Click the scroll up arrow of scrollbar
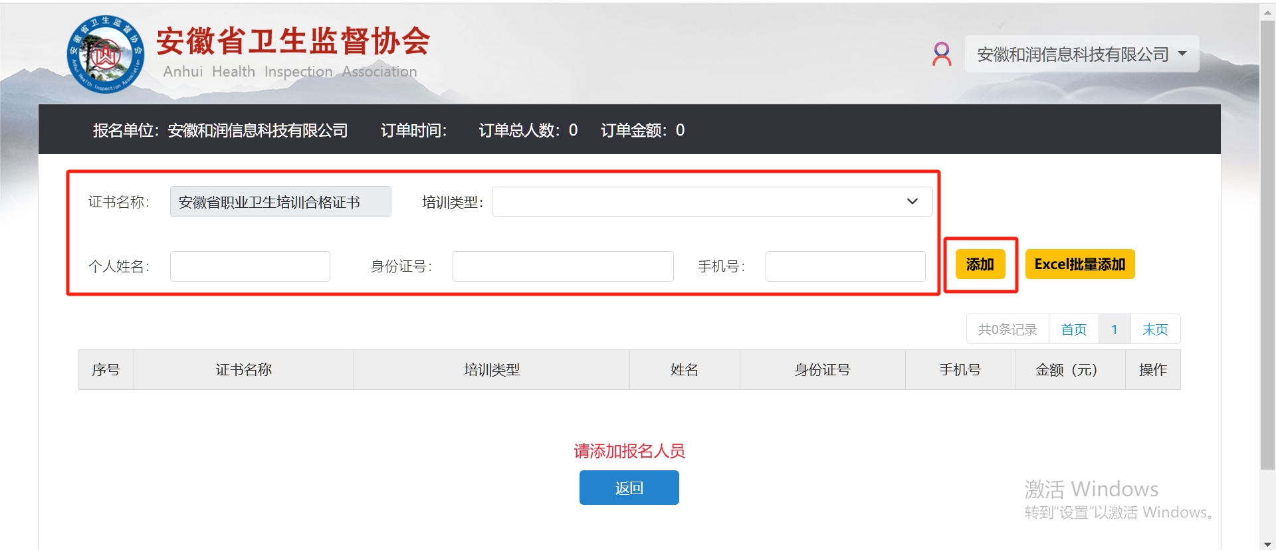This screenshot has height=550, width=1276. 1267,12
